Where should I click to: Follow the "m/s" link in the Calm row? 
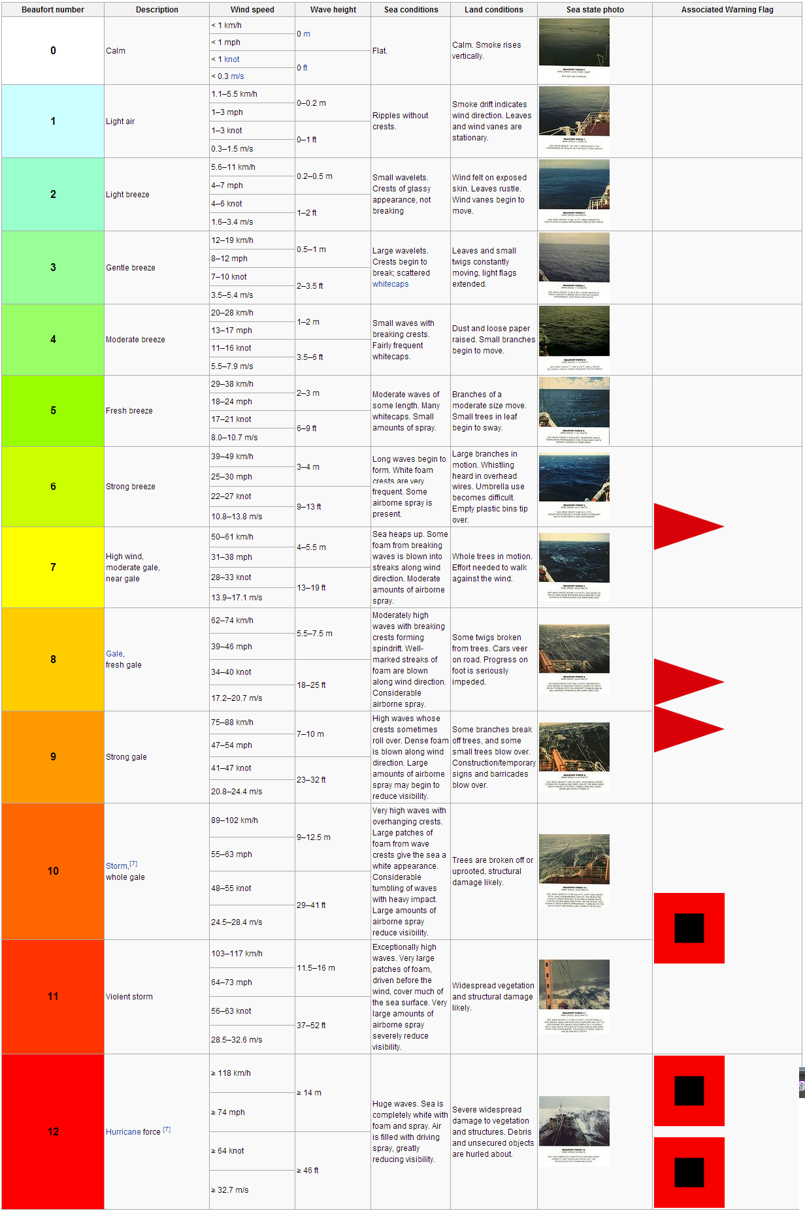[x=237, y=76]
